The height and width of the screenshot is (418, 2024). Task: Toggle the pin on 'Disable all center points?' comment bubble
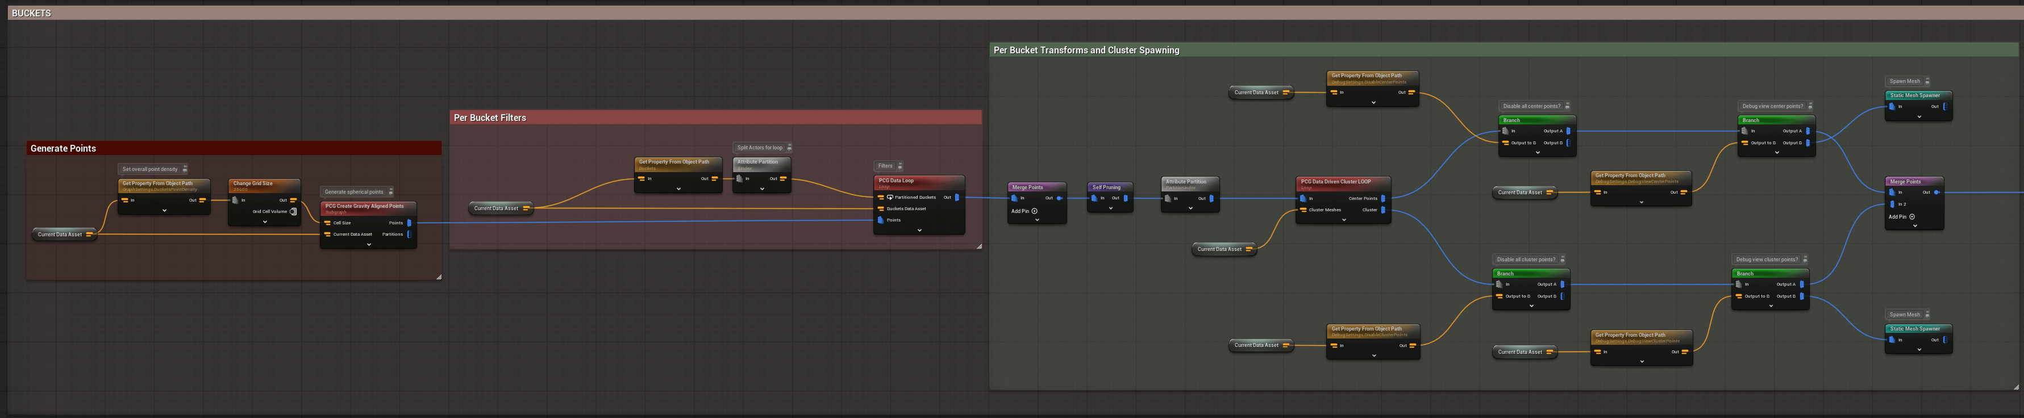pyautogui.click(x=1567, y=106)
